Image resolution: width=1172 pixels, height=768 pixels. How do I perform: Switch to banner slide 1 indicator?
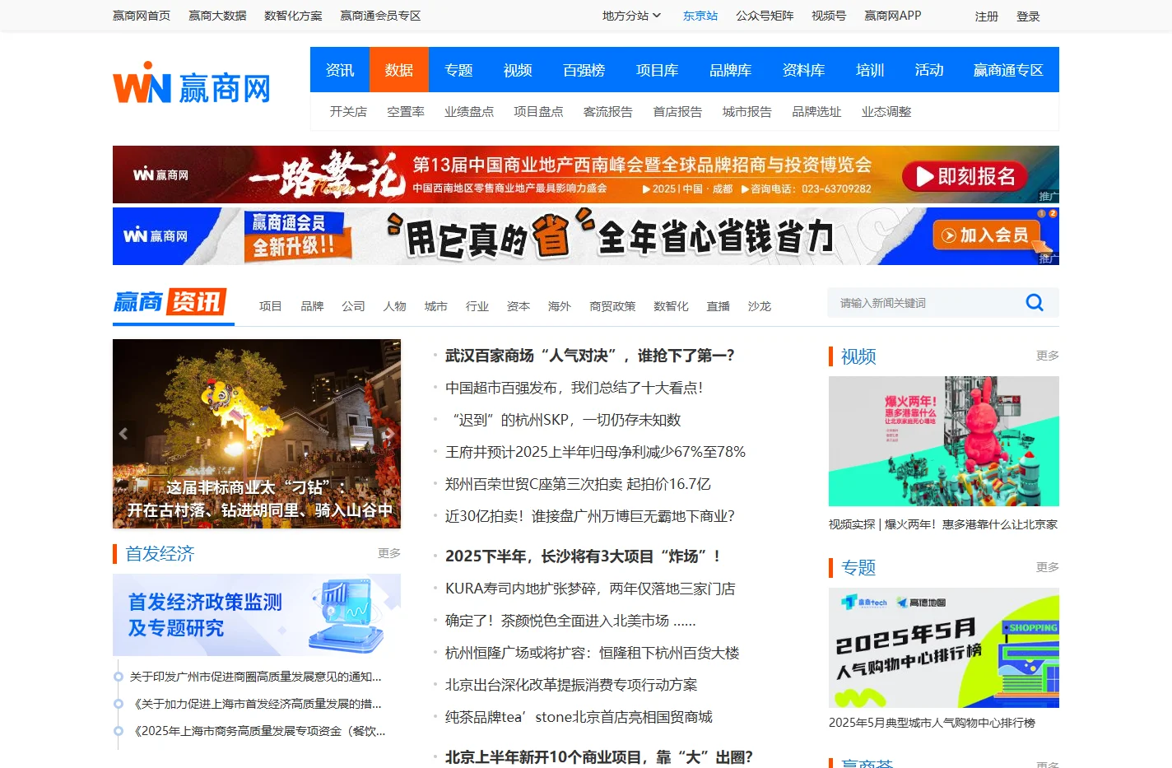pyautogui.click(x=1041, y=213)
